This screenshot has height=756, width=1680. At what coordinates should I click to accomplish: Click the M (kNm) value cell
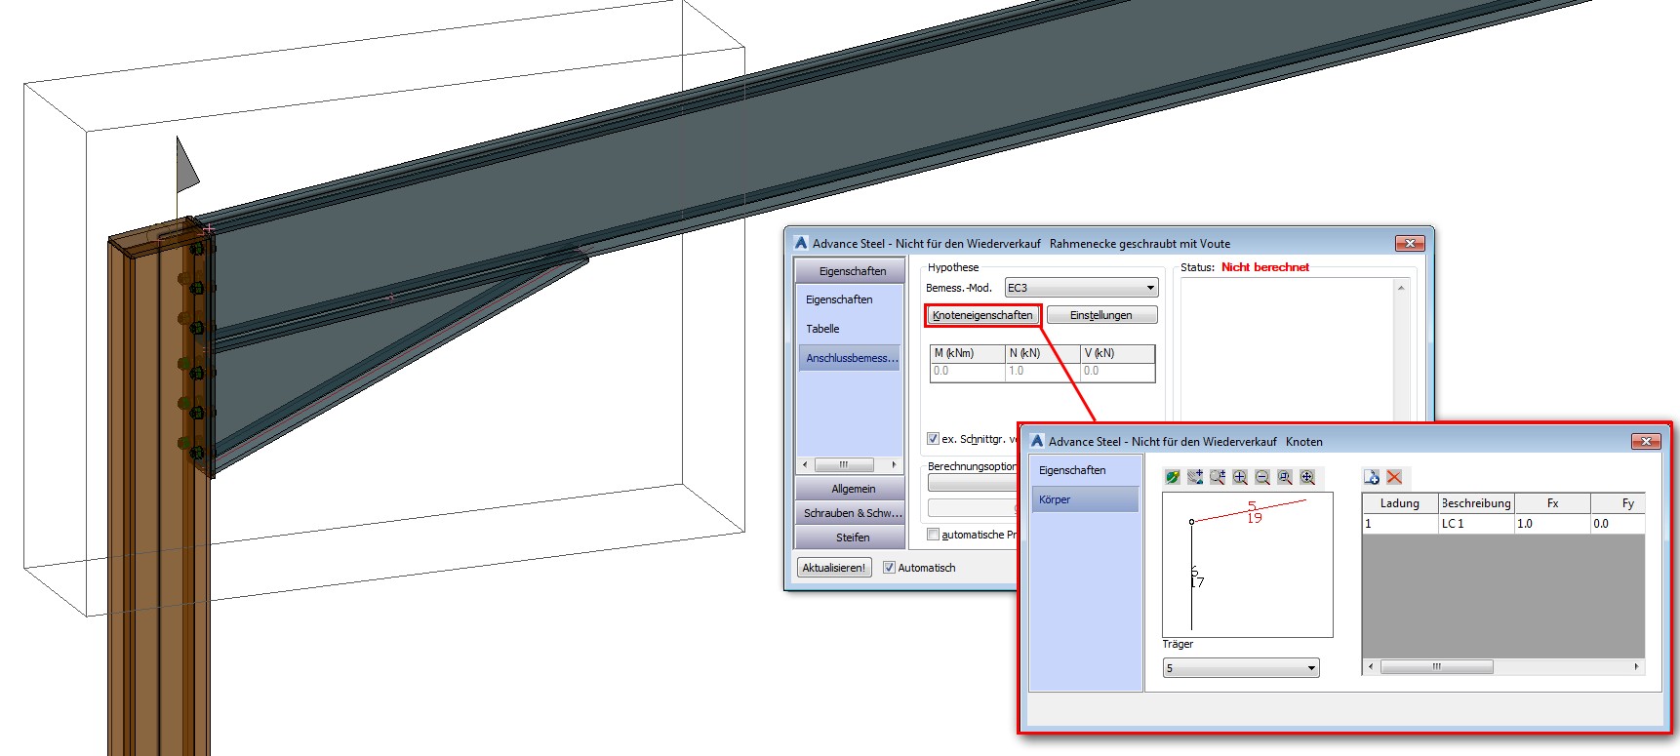[968, 371]
